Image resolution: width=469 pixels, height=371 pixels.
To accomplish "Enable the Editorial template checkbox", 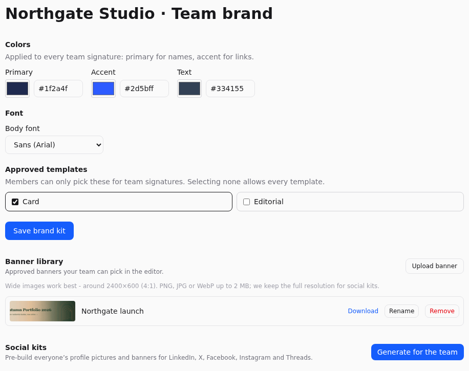I will click(x=246, y=202).
